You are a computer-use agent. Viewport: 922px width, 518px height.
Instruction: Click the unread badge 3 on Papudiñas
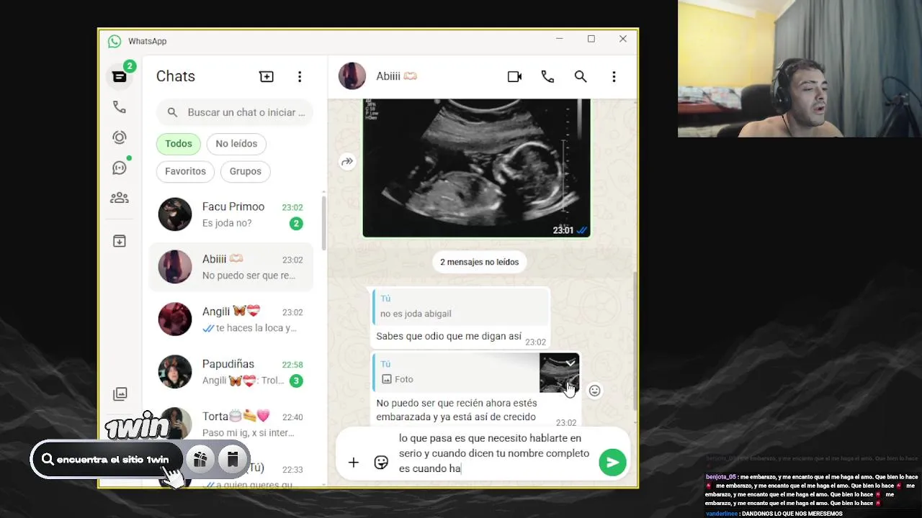296,381
